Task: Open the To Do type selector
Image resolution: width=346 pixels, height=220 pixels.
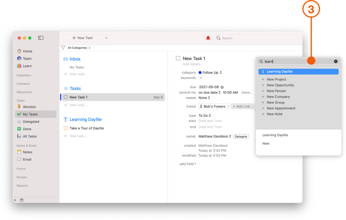Action: (x=205, y=115)
